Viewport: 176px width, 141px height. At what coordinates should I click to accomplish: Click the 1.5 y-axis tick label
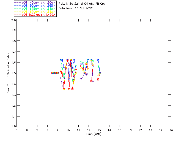(x=13, y=73)
